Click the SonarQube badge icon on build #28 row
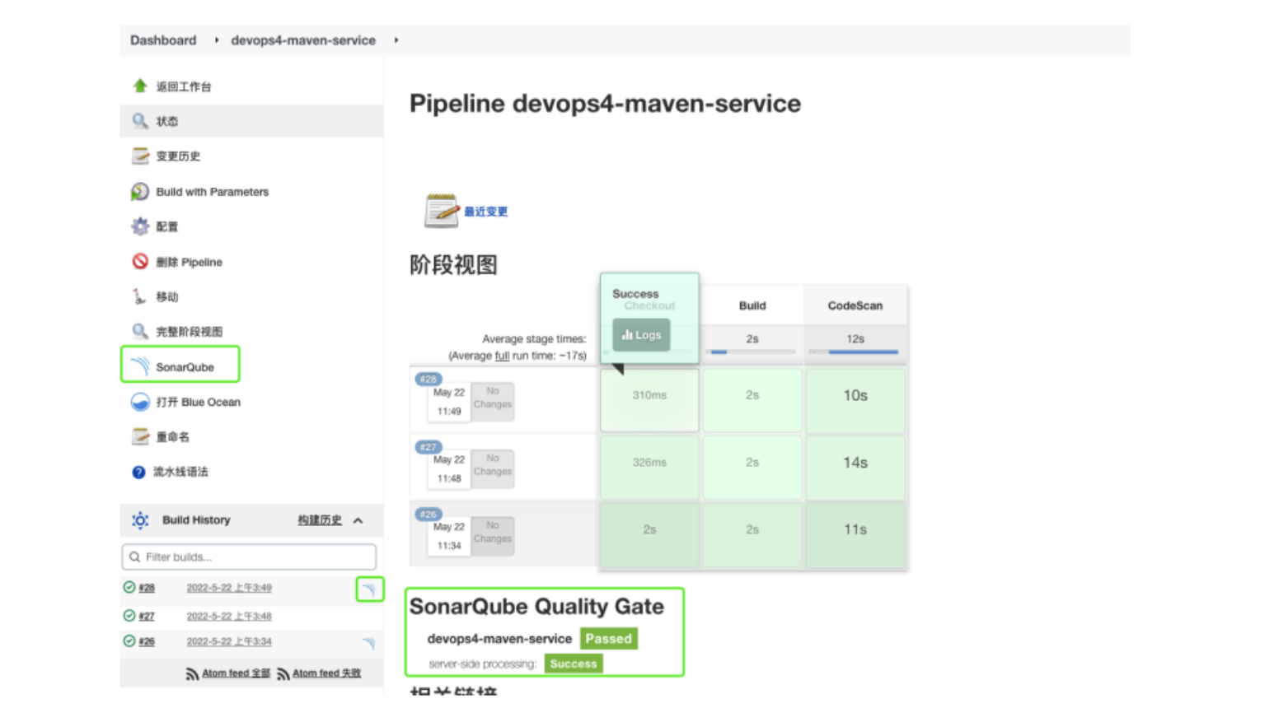This screenshot has width=1288, height=722. (369, 589)
